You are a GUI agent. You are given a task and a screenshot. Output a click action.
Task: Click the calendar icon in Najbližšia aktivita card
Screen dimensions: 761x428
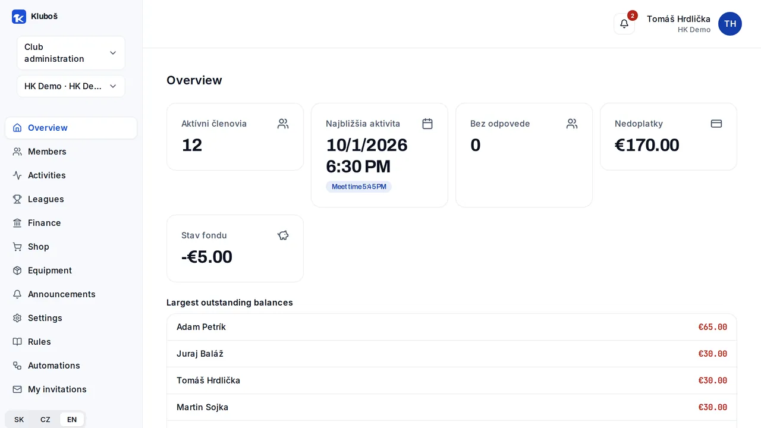(427, 124)
